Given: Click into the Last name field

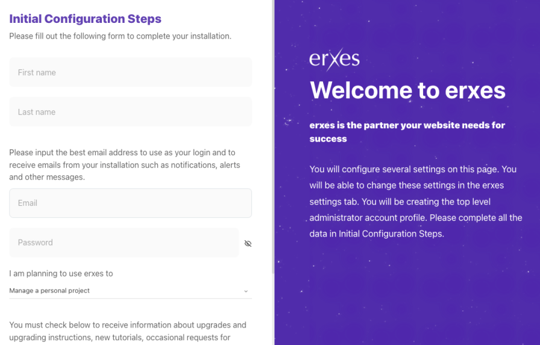Looking at the screenshot, I should (130, 112).
